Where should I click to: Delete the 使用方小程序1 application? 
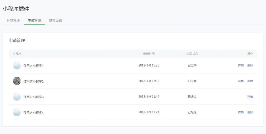click(250, 65)
